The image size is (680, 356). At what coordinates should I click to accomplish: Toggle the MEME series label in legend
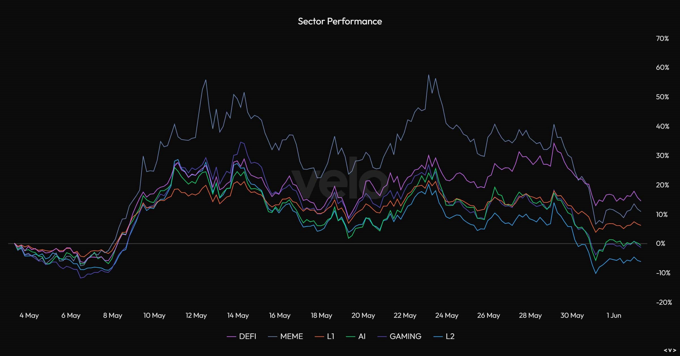291,336
